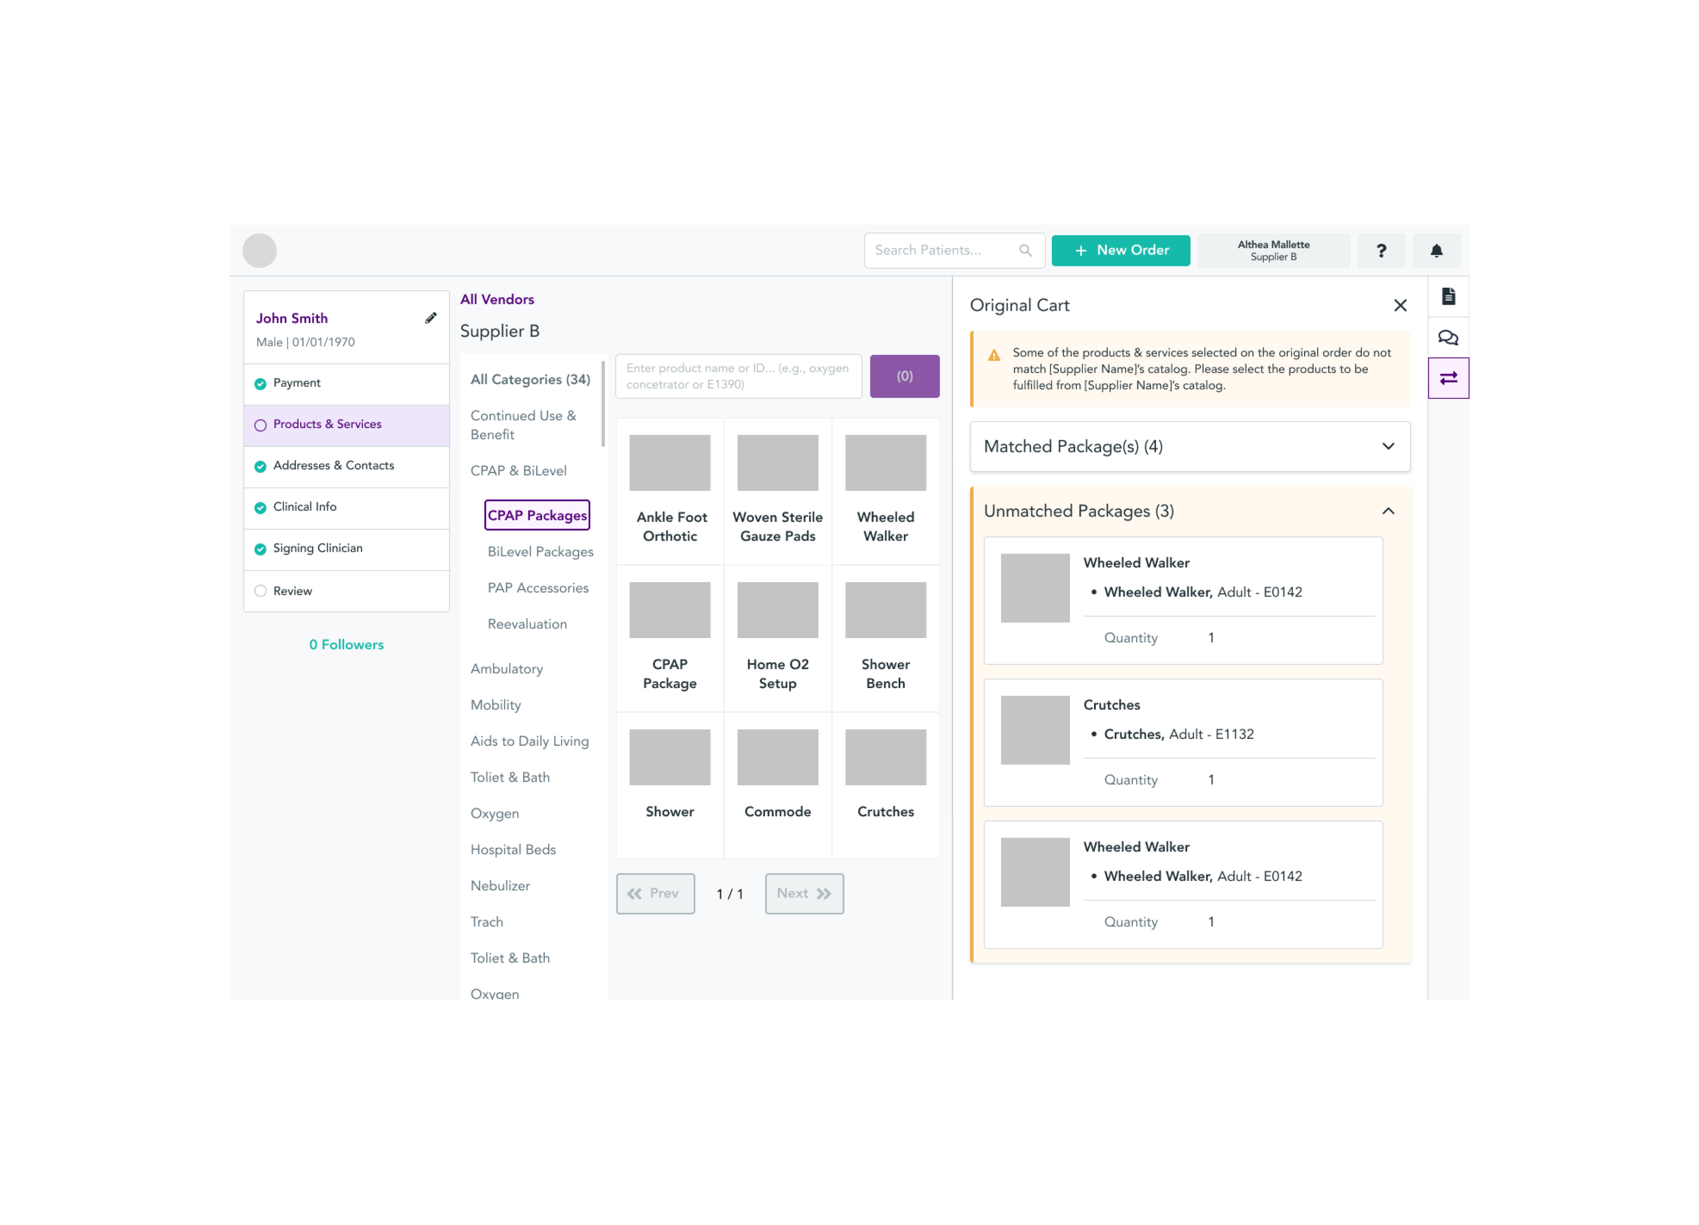Expand Matched Package(s) (4) section
The height and width of the screenshot is (1225, 1699).
(x=1191, y=447)
